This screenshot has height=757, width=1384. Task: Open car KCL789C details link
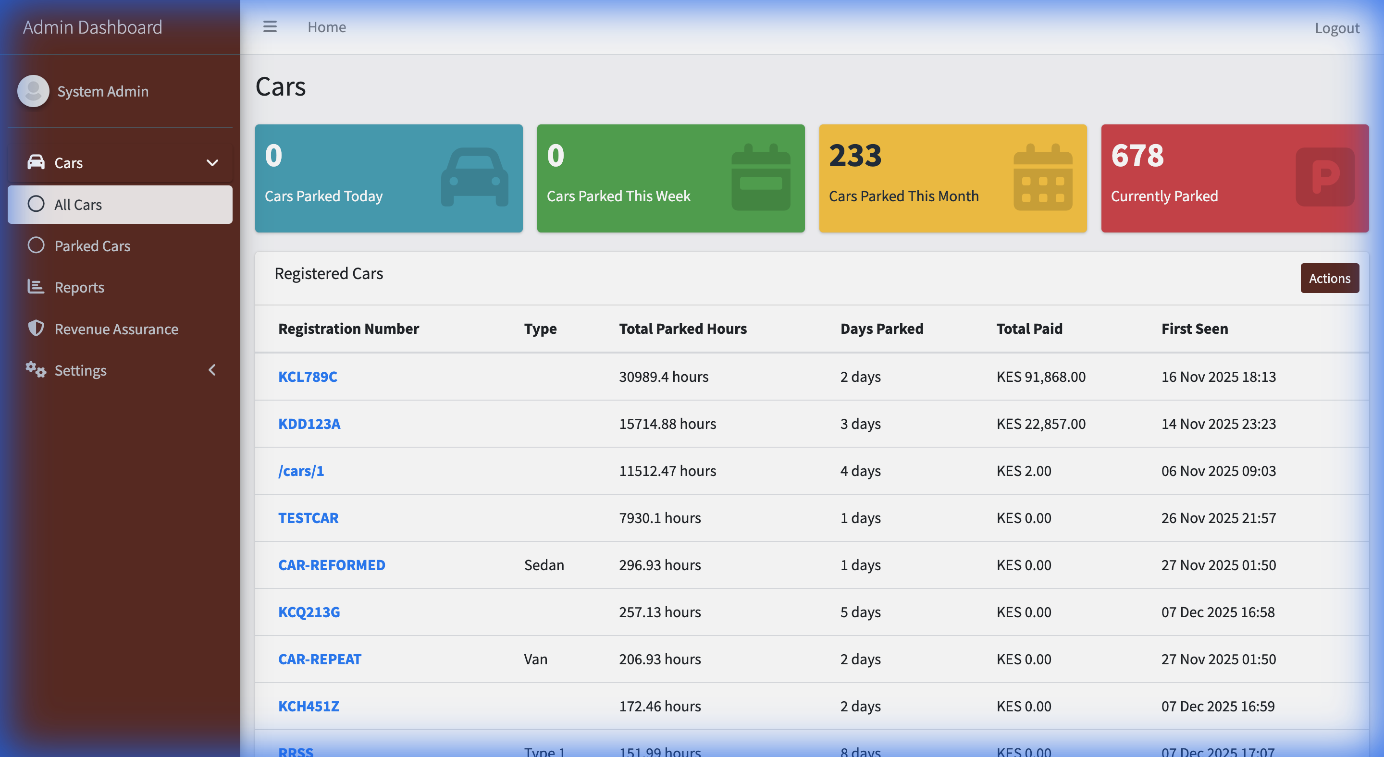pyautogui.click(x=308, y=377)
